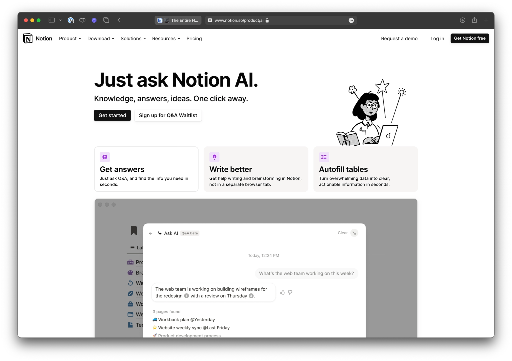Viewport: 512px width, 361px height.
Task: Click the lightbulb icon above Write better
Action: click(214, 157)
